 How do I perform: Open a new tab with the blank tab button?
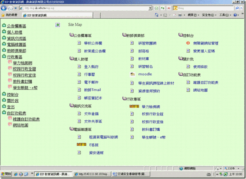click(x=97, y=15)
